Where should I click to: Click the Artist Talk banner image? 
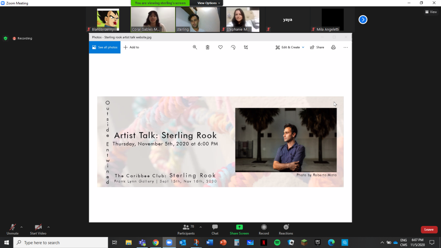pos(220,142)
